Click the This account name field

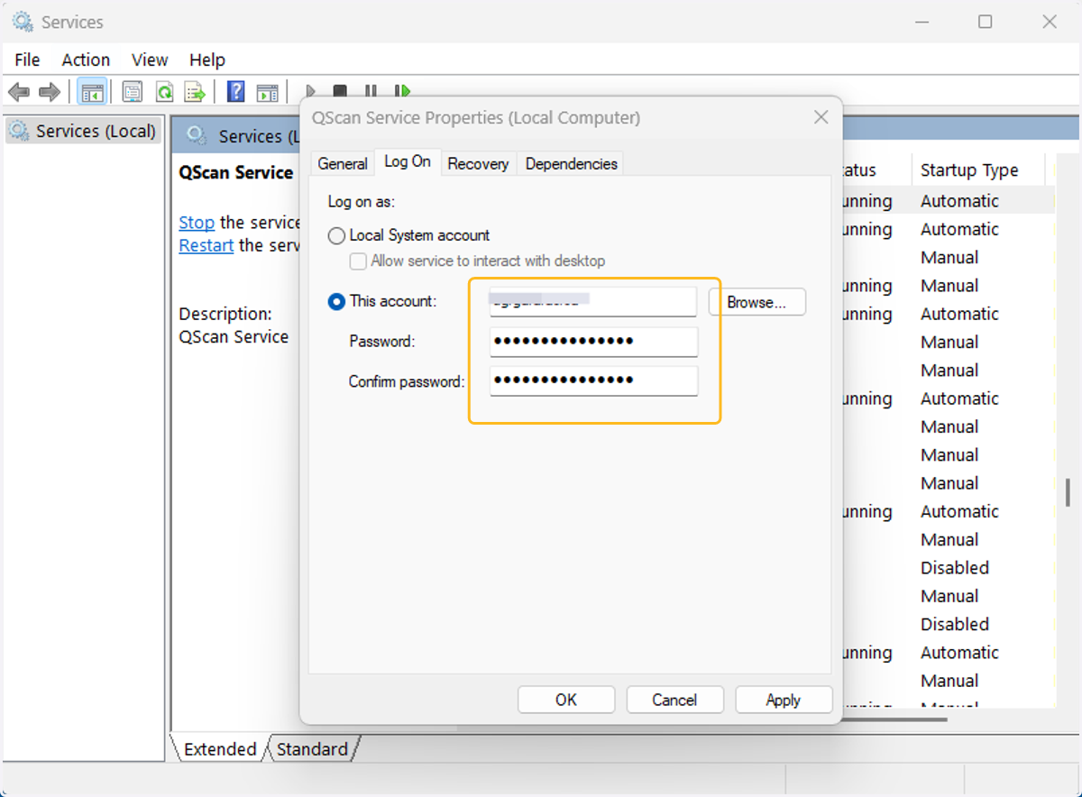[x=593, y=302]
